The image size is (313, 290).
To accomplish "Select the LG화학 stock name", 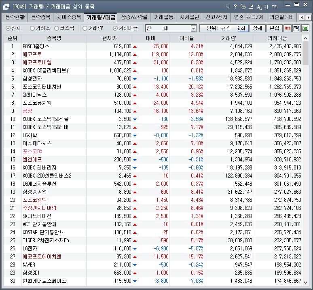I will (x=30, y=135).
